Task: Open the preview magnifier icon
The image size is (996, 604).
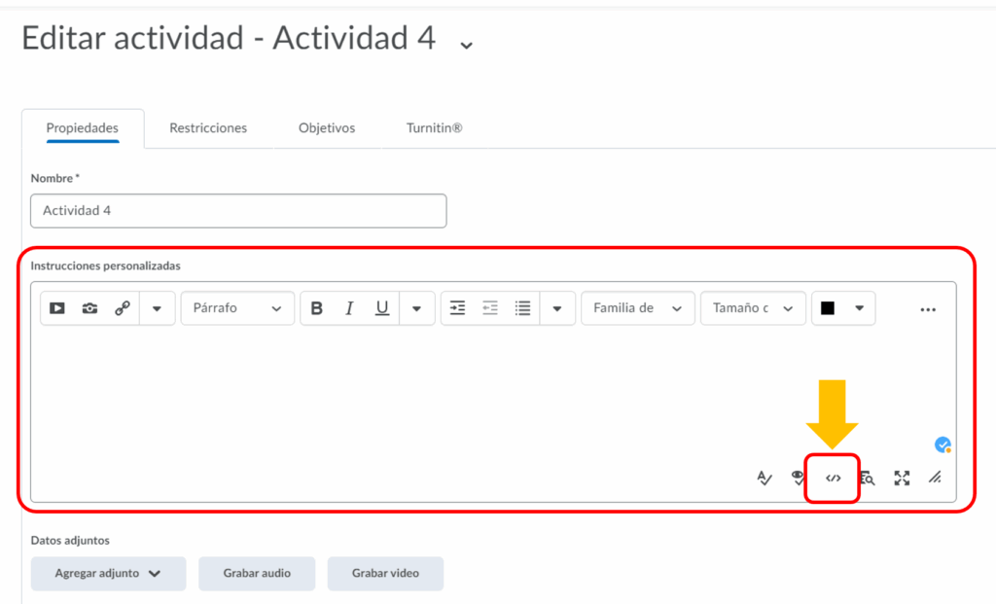Action: [867, 478]
